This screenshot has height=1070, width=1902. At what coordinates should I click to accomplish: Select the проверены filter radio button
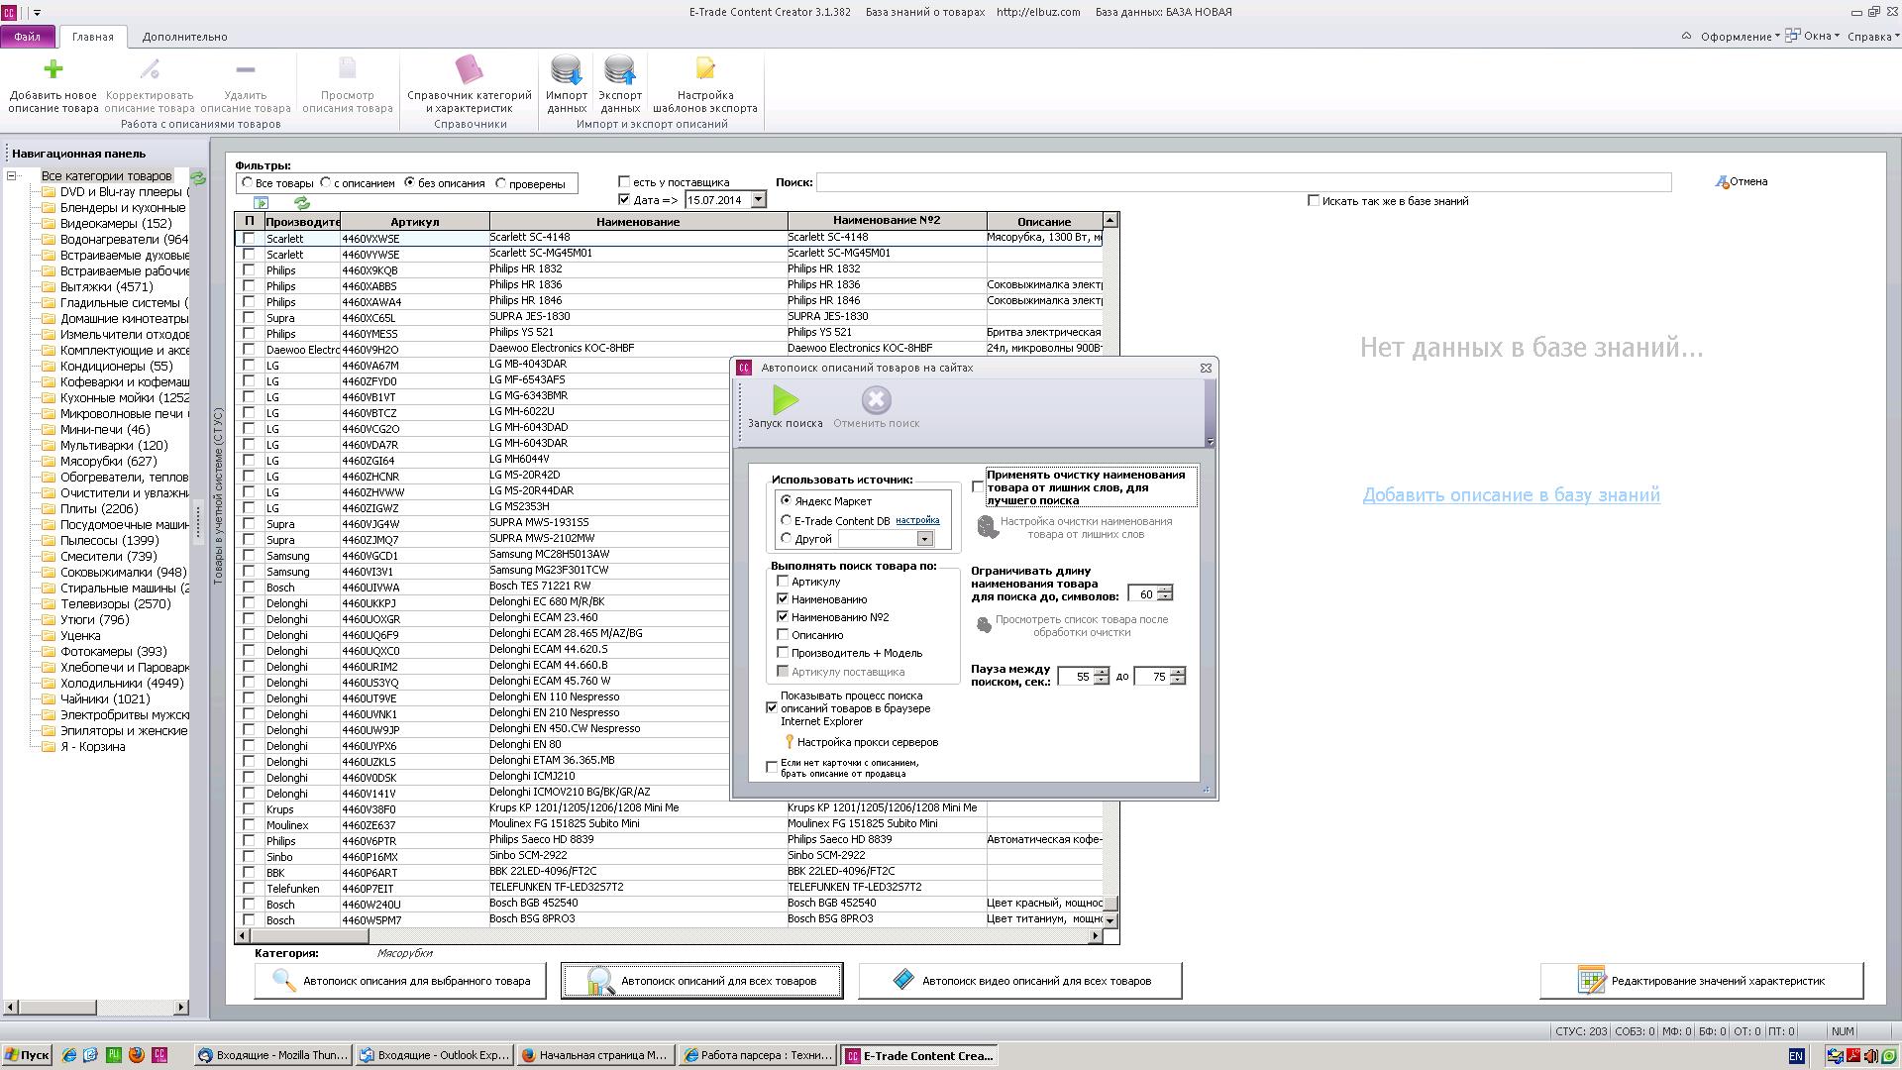pyautogui.click(x=500, y=183)
